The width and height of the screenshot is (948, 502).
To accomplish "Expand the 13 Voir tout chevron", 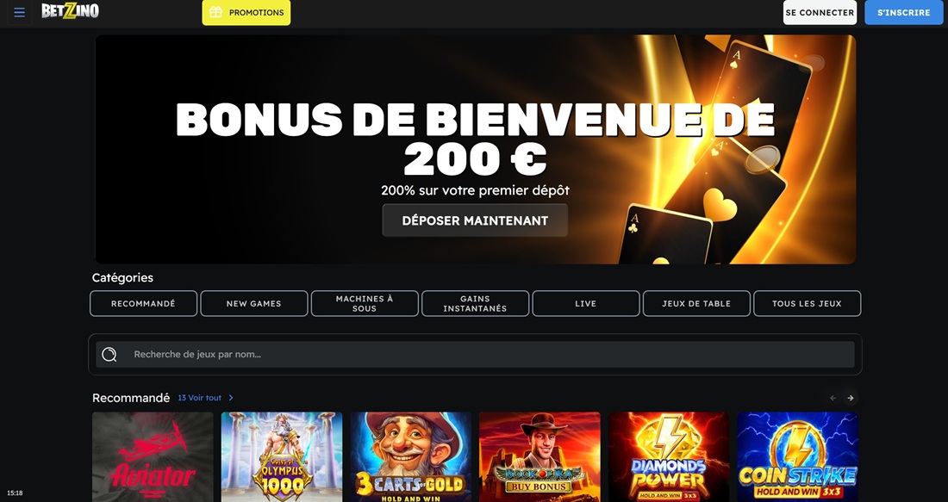I will pos(231,398).
